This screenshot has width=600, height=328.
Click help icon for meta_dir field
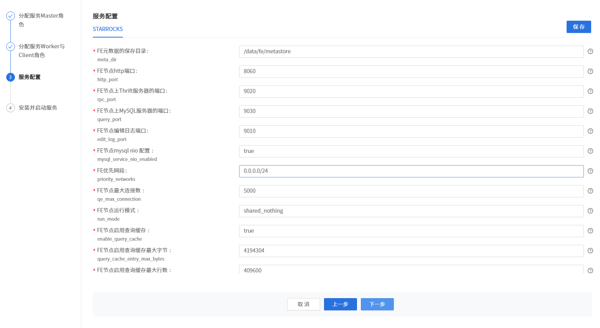(590, 51)
